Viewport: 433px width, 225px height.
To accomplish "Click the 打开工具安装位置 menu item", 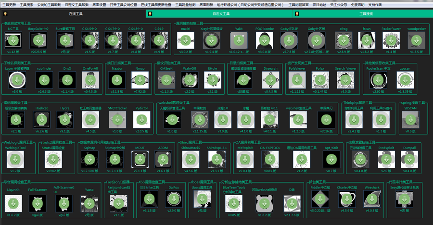I will pos(124,5).
